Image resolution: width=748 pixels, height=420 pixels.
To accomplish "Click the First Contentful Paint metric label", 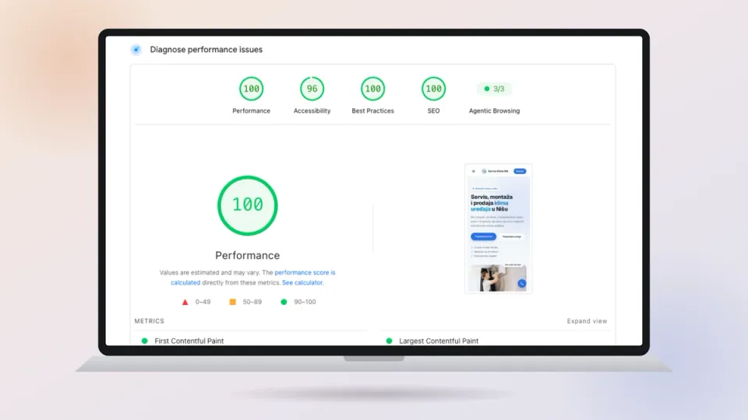I will tap(189, 341).
